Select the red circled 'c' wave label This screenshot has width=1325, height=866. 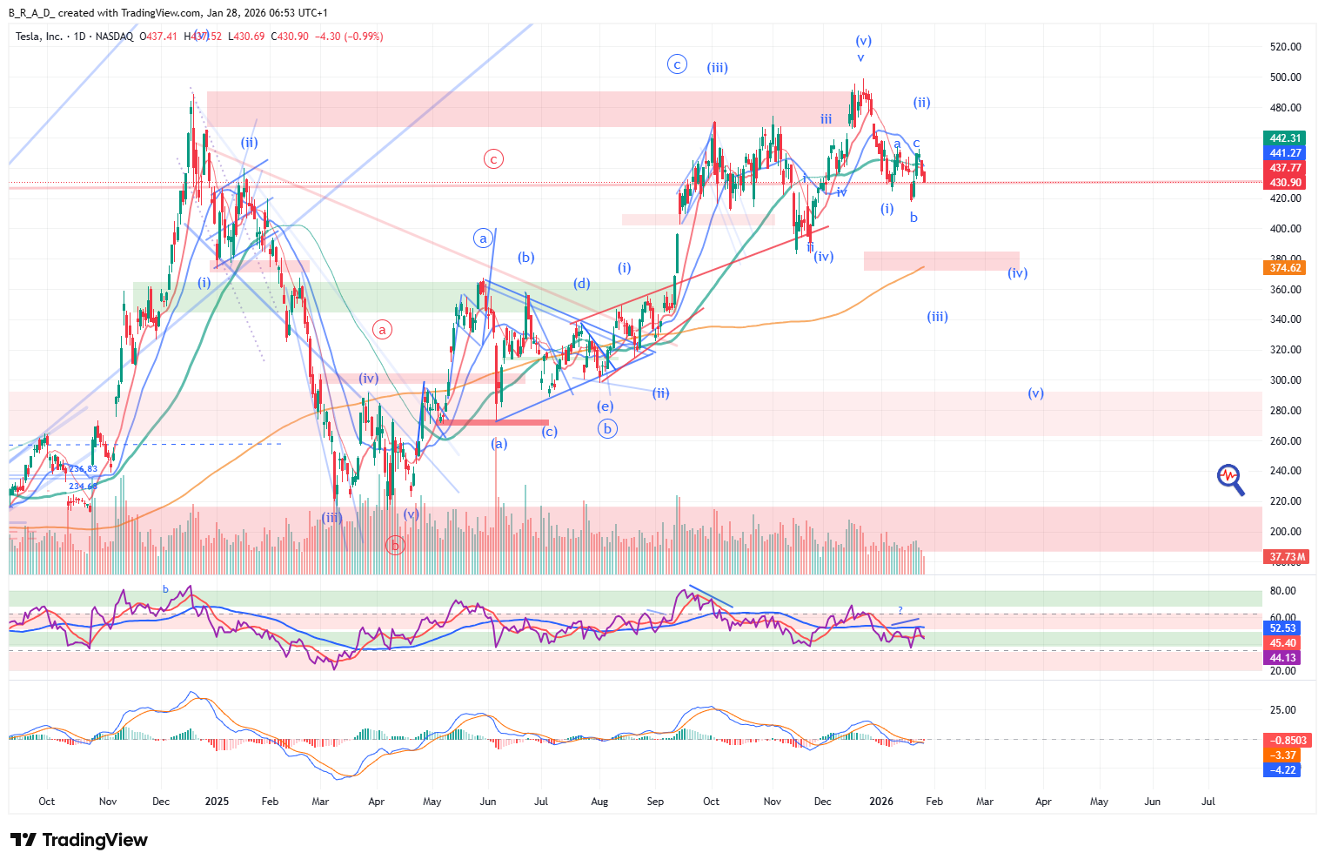[493, 159]
